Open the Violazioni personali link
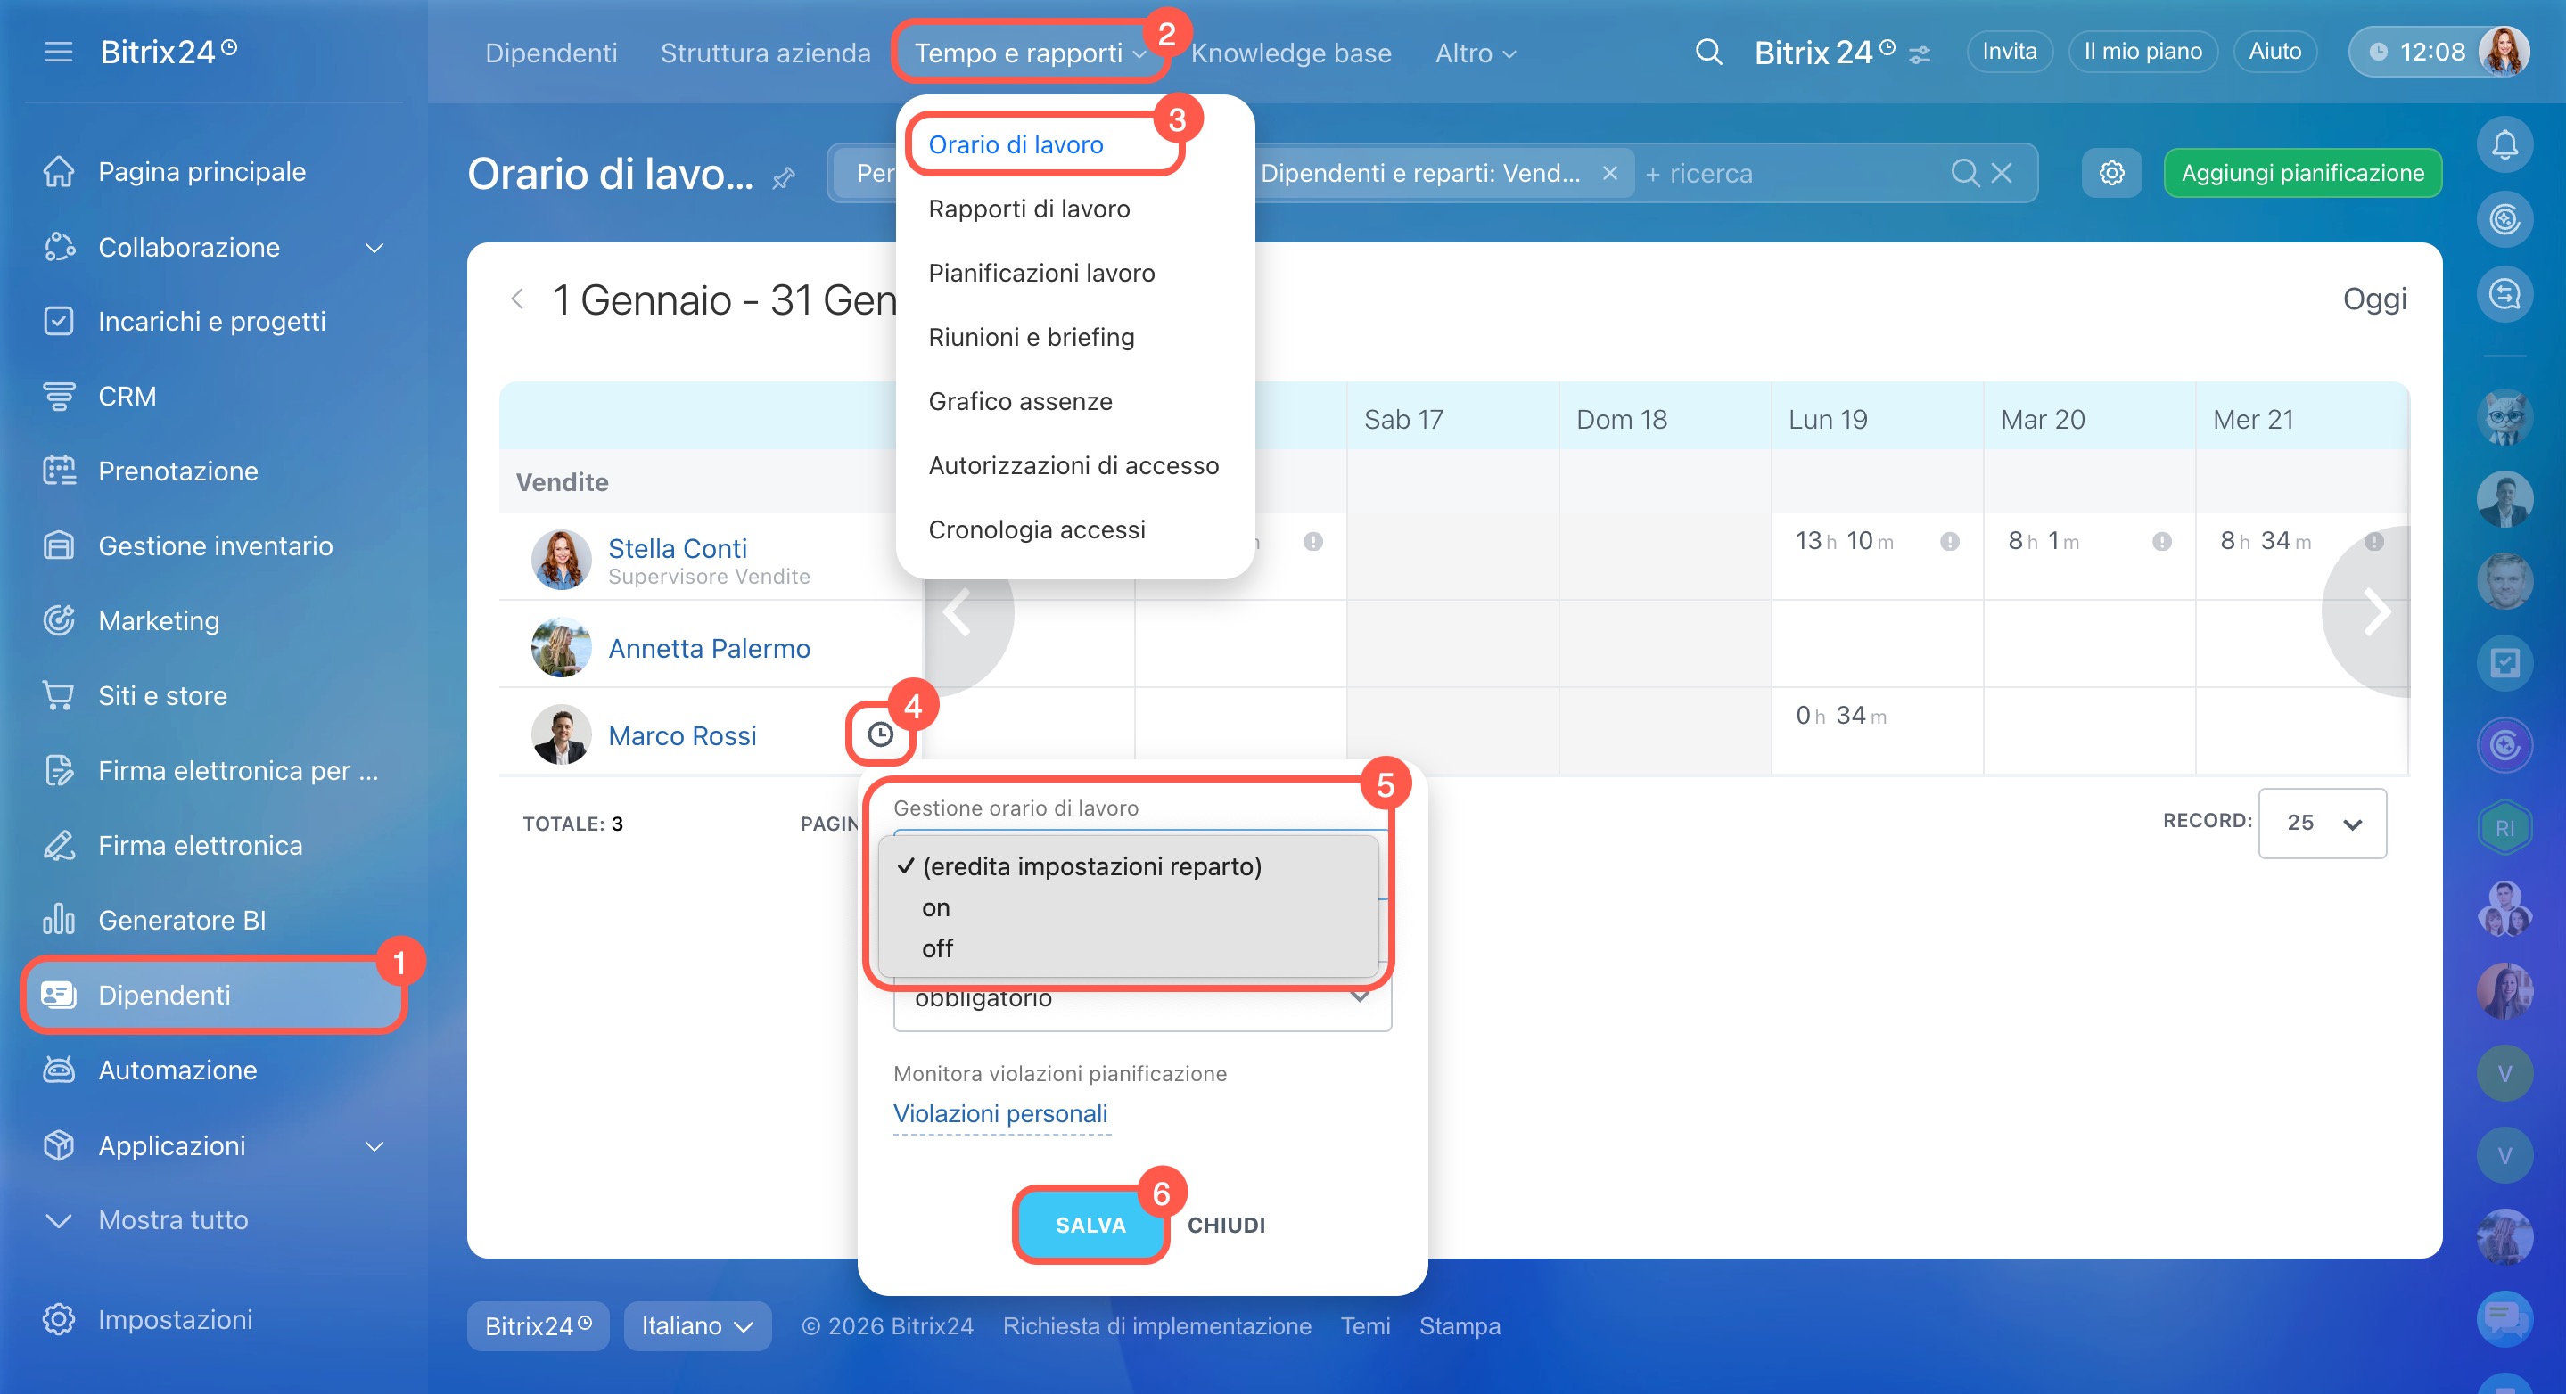The width and height of the screenshot is (2566, 1394). pyautogui.click(x=1000, y=1113)
